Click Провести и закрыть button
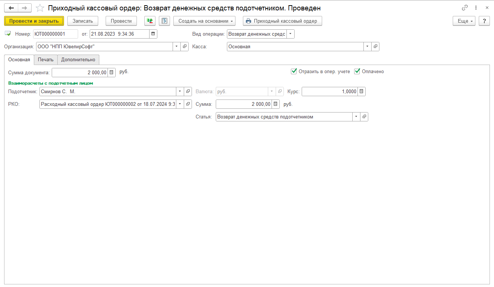494x287 pixels. (x=34, y=21)
